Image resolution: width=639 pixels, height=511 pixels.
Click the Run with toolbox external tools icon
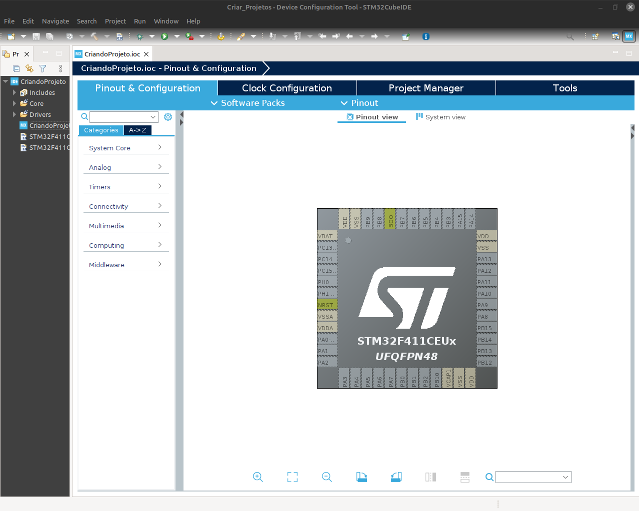tap(189, 36)
